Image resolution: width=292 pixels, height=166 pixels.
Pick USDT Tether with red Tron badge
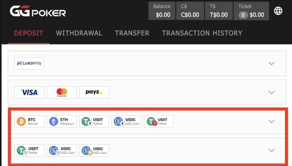pyautogui.click(x=159, y=121)
